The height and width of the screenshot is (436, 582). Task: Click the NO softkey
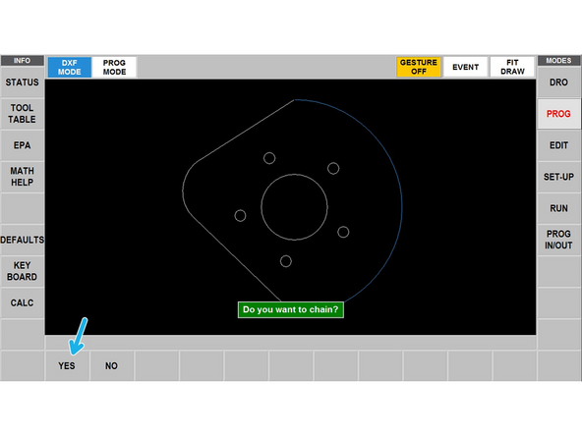click(x=111, y=365)
